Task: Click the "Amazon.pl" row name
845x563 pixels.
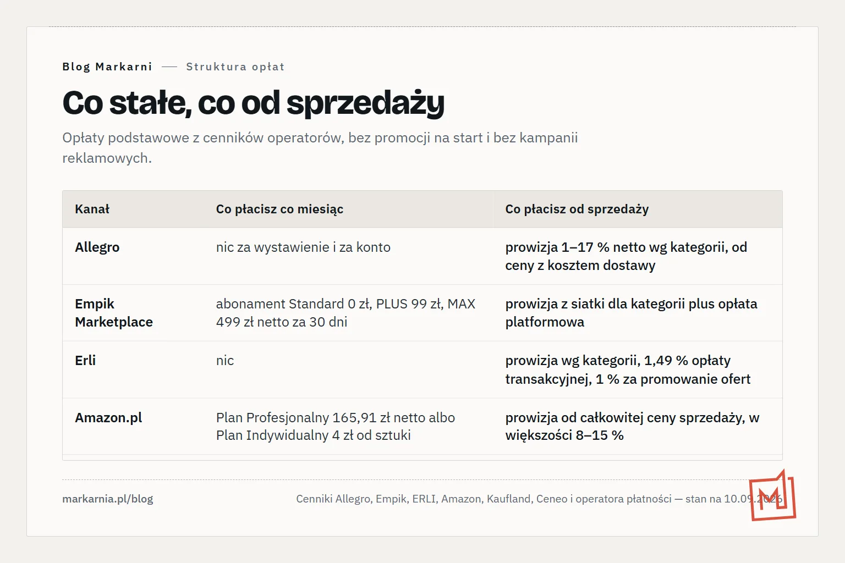Action: coord(108,418)
